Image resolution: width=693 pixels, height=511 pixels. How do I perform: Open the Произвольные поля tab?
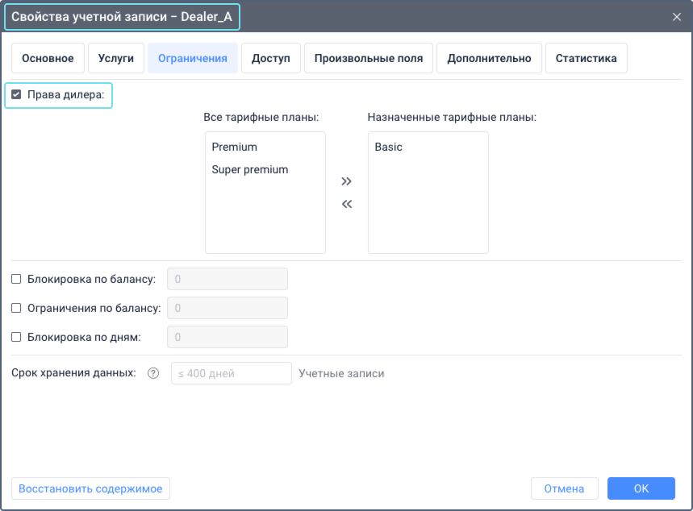click(368, 57)
